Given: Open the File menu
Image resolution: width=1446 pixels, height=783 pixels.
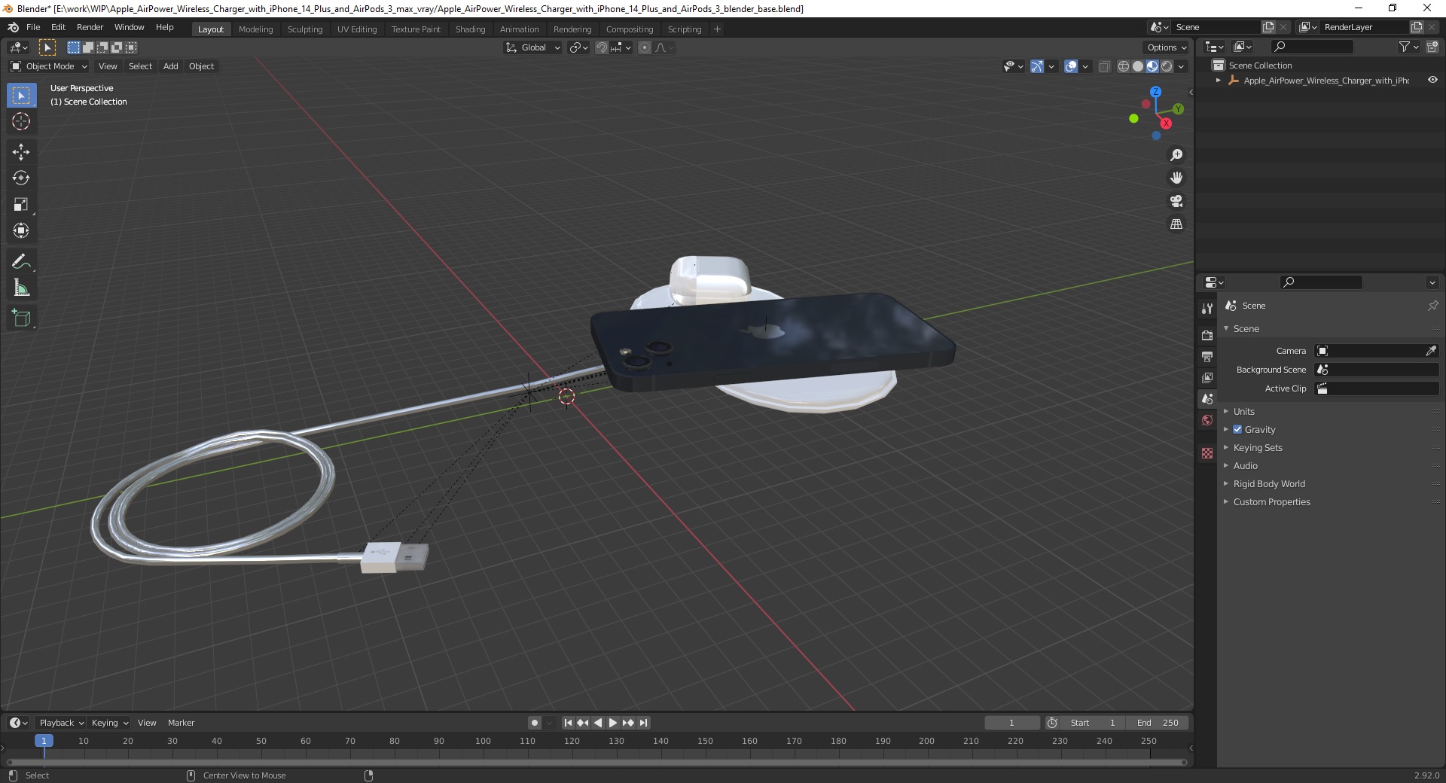Looking at the screenshot, I should click(x=33, y=27).
